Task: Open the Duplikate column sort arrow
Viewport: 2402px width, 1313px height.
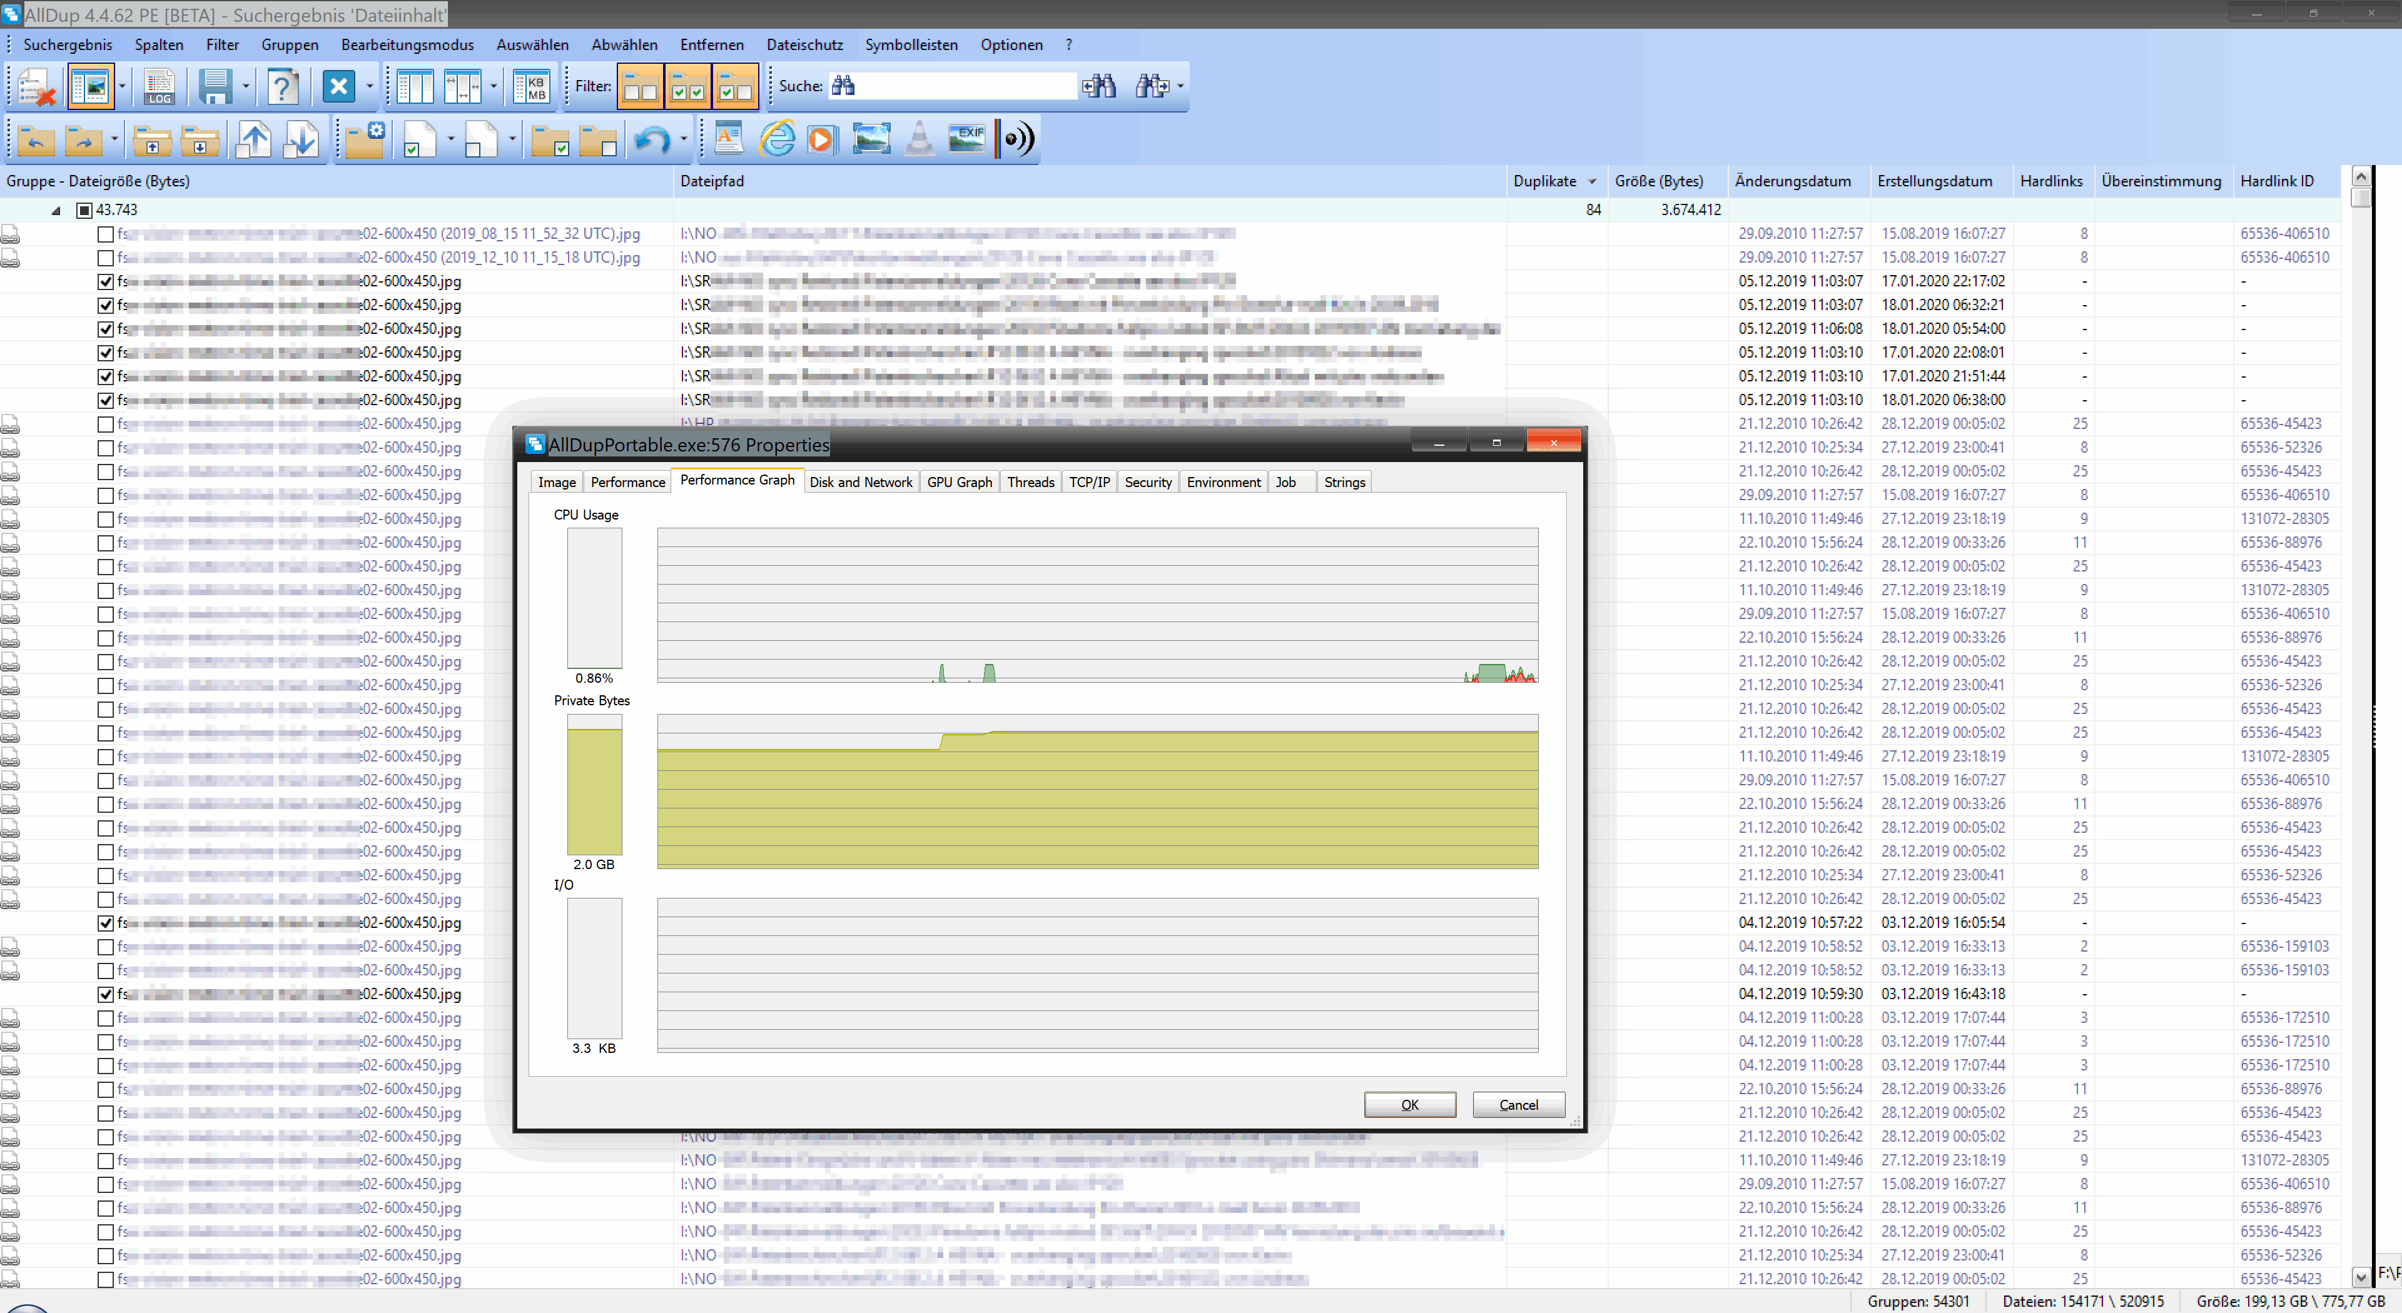Action: (x=1592, y=182)
